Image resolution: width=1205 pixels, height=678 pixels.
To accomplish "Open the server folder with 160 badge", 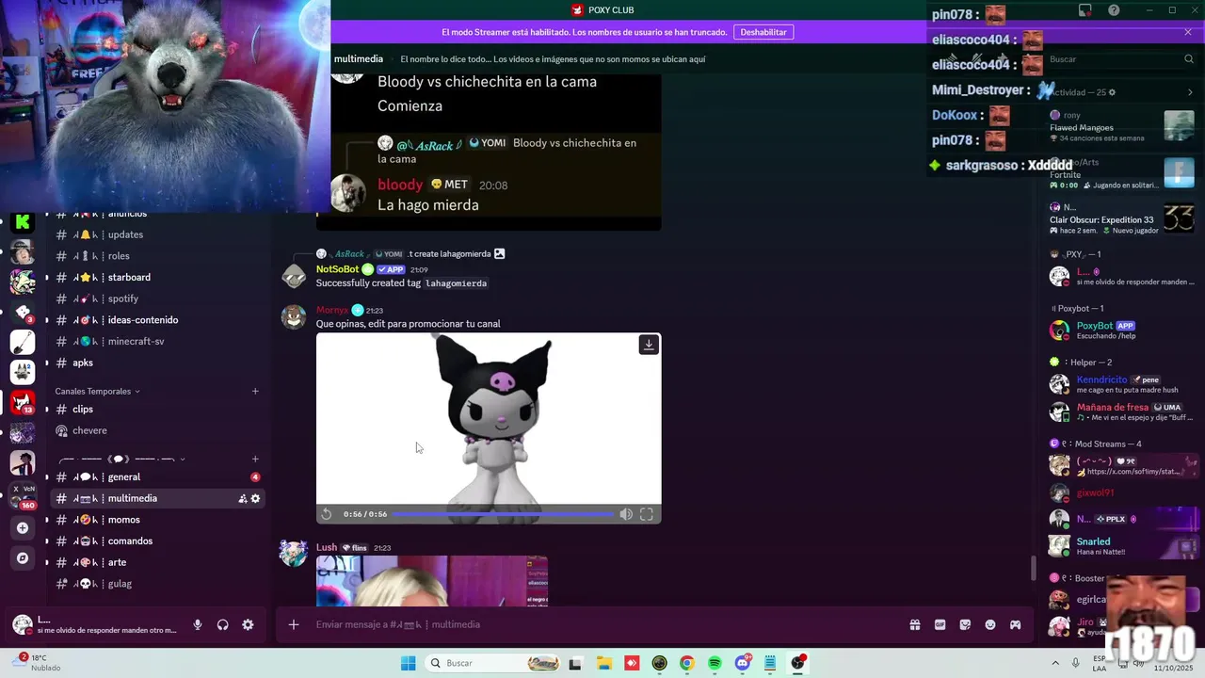I will 23,495.
